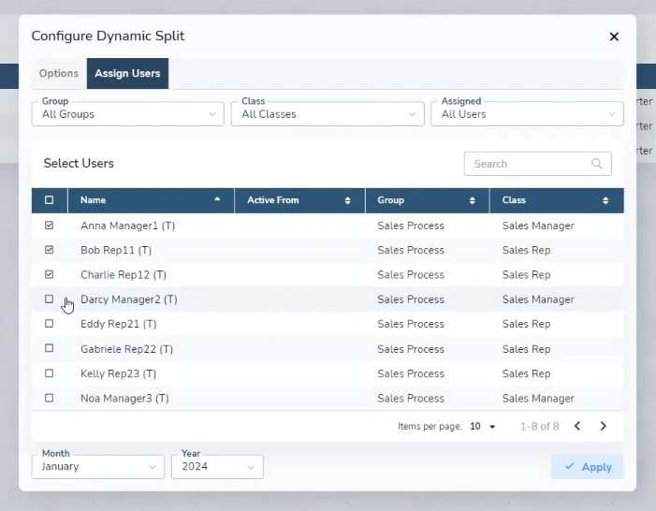
Task: Click Sales Manager class in Noa row
Action: [x=538, y=399]
